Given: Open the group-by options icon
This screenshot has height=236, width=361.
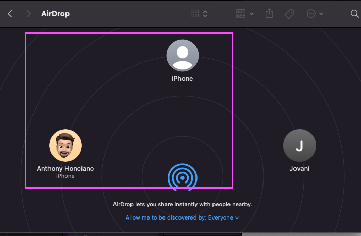Looking at the screenshot, I should click(241, 14).
